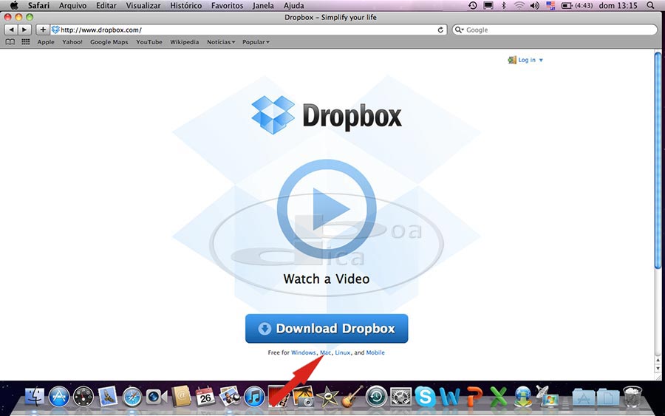Play the Watch a Video button
Viewport: 665px width, 416px height.
point(327,208)
